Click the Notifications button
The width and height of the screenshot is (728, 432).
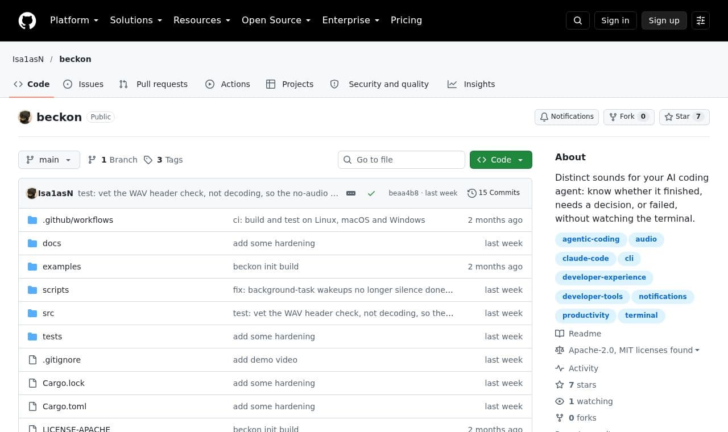(566, 117)
